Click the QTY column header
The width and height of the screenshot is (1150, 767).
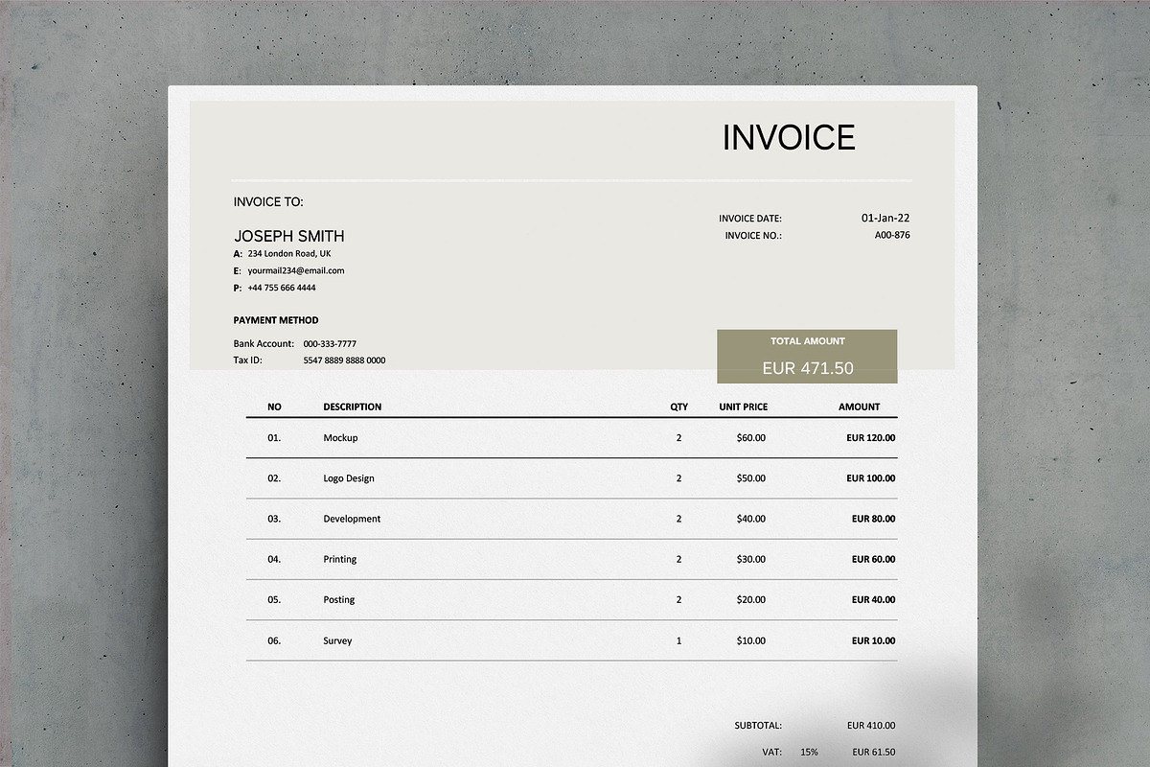pos(678,407)
